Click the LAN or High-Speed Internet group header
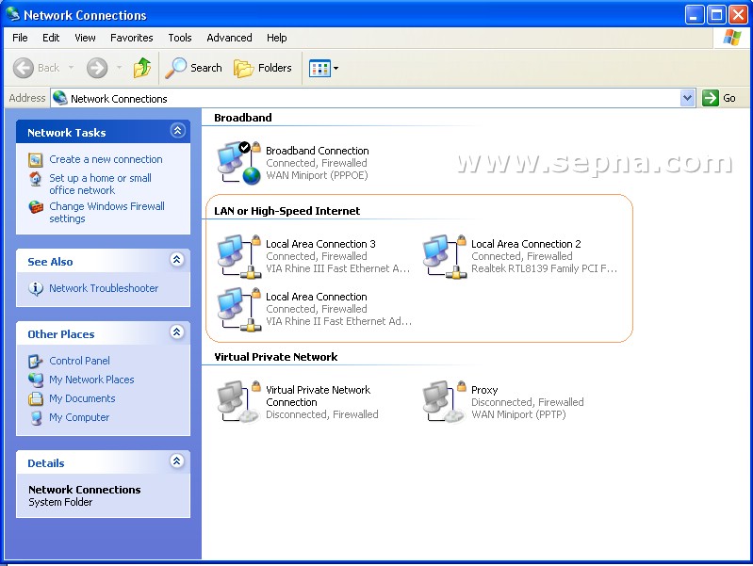753x566 pixels. [286, 211]
